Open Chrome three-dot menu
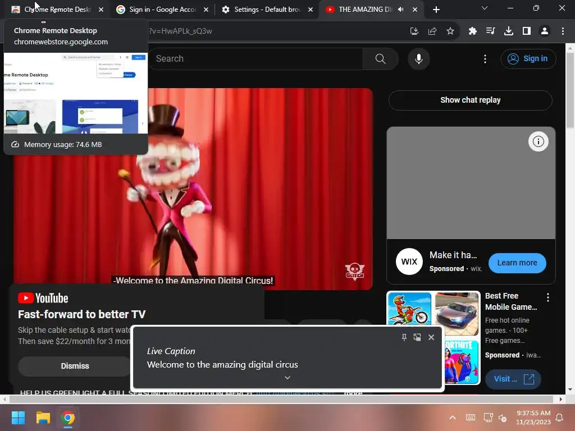Screen dimensions: 575x431 pos(563,31)
